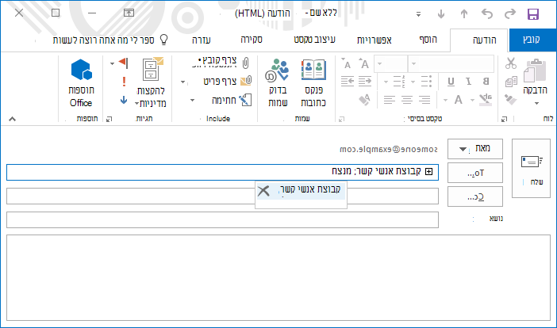Viewport: 557px width, 328px height.
Task: Expand the font color dropdown arrow
Action: (x=445, y=100)
